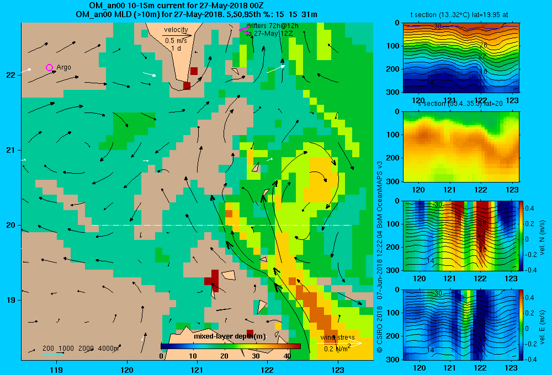This screenshot has width=552, height=375.
Task: Click the velocity scale arrow in the legend
Action: point(177,35)
